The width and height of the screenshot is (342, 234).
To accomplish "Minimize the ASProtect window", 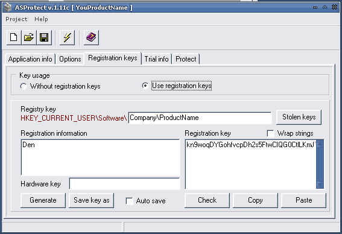I will pyautogui.click(x=315, y=7).
